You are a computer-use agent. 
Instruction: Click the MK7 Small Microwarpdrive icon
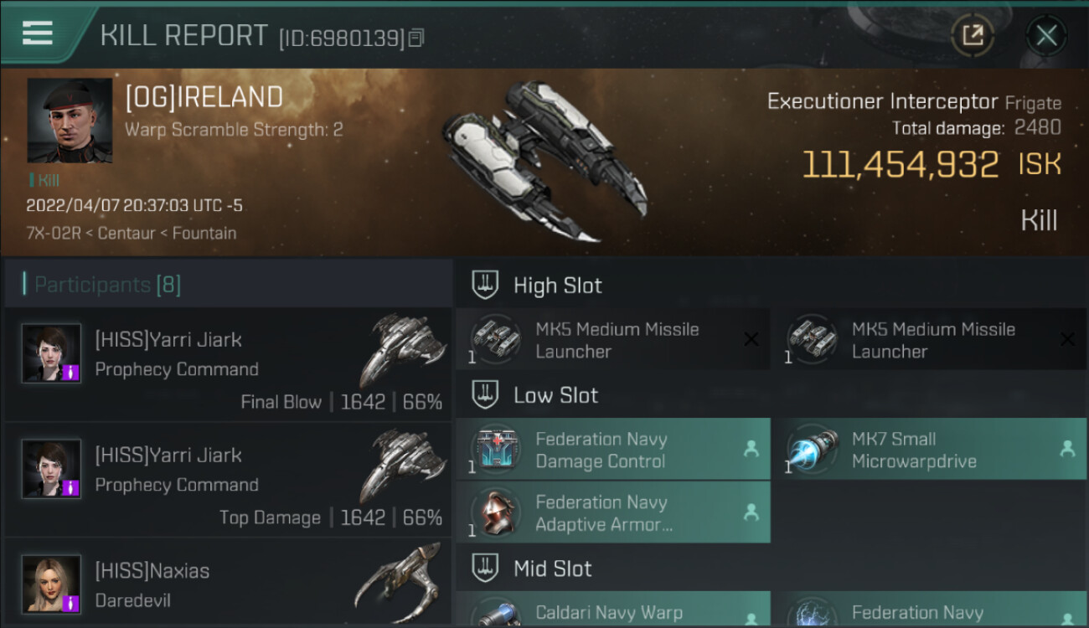(811, 449)
